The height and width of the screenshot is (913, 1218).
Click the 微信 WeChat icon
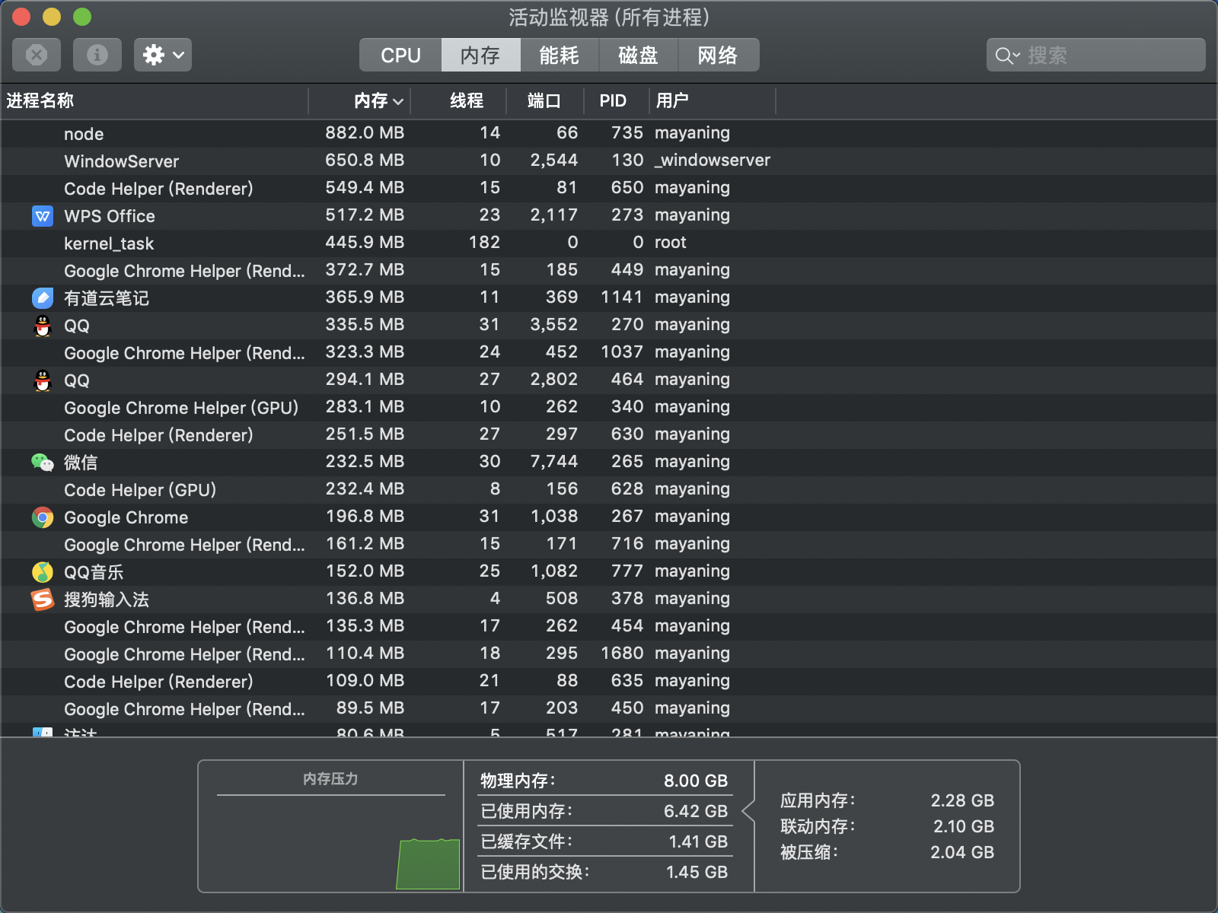tap(43, 462)
